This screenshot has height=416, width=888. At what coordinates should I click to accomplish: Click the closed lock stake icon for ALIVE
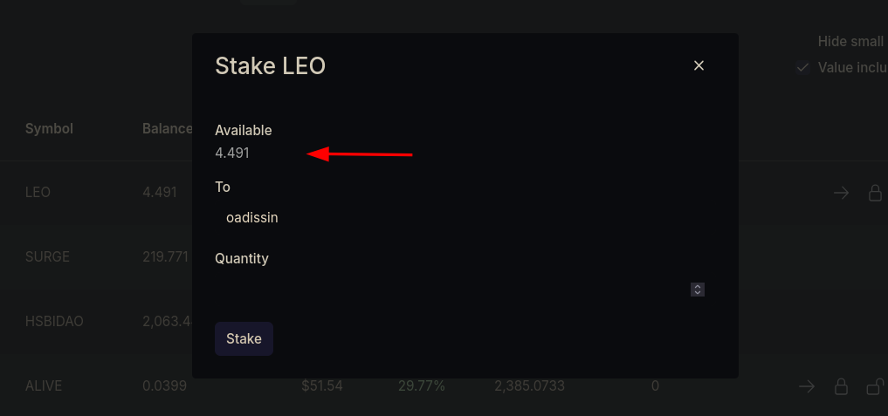click(x=841, y=385)
